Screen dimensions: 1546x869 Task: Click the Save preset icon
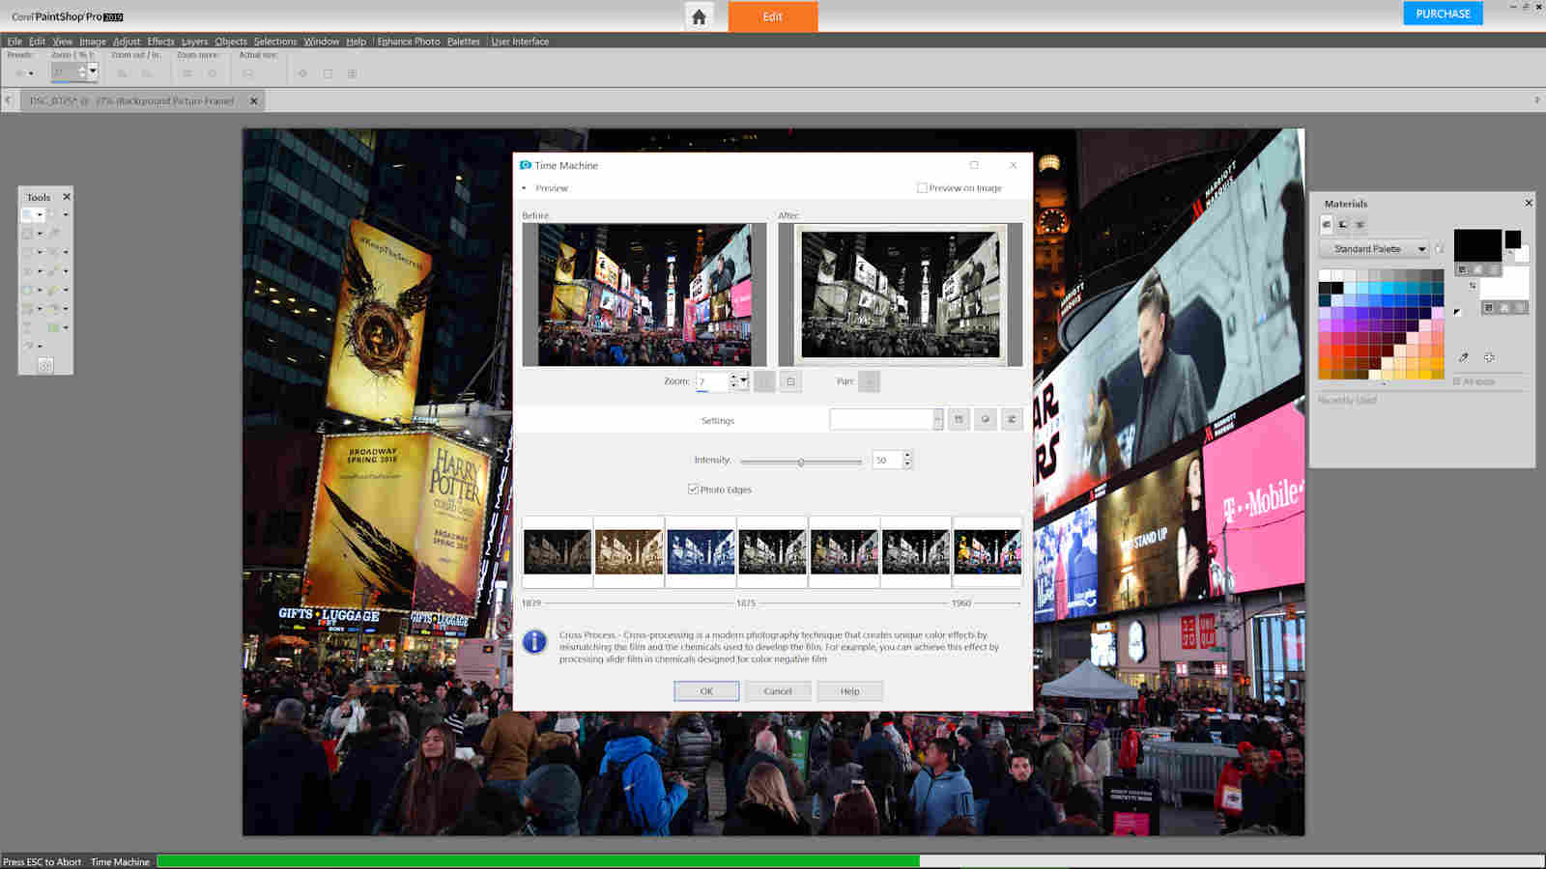pyautogui.click(x=959, y=419)
